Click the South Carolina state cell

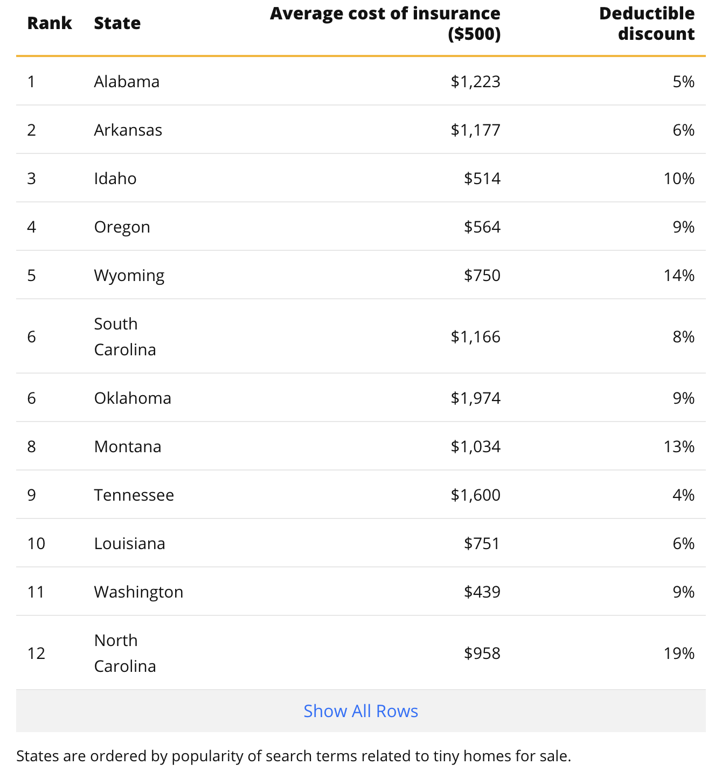tap(125, 336)
